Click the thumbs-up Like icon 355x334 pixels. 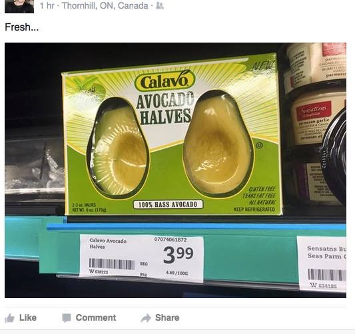[9, 318]
